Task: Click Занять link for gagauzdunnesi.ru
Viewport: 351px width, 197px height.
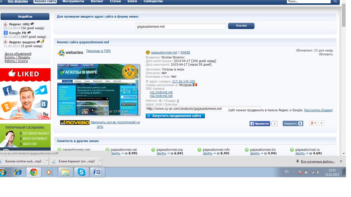Action: [x=300, y=153]
